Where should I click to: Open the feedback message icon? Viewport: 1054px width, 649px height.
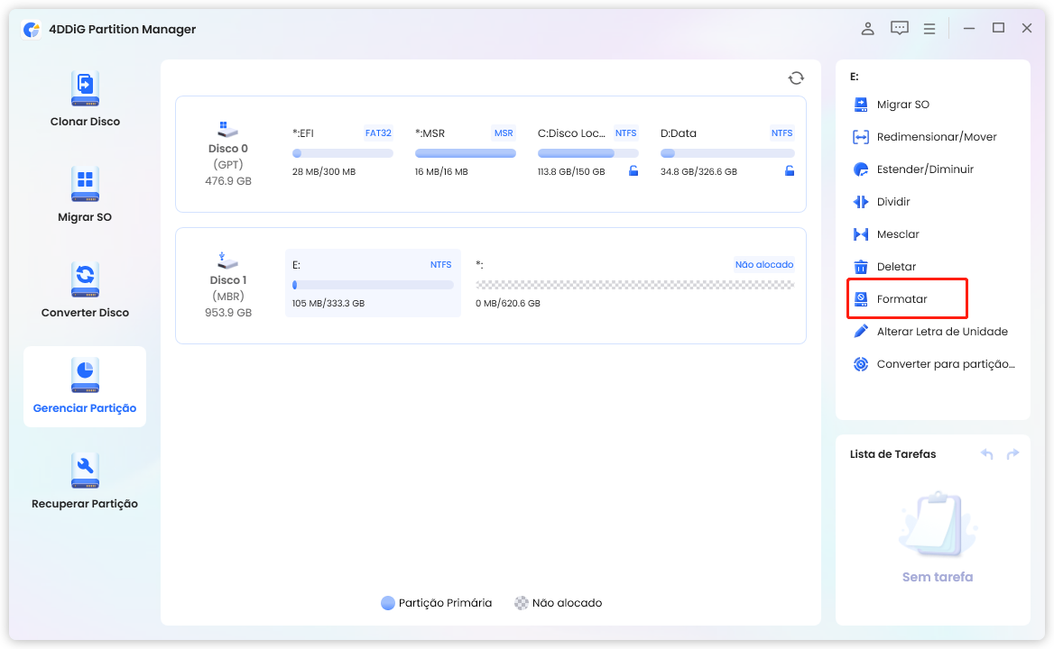[899, 29]
